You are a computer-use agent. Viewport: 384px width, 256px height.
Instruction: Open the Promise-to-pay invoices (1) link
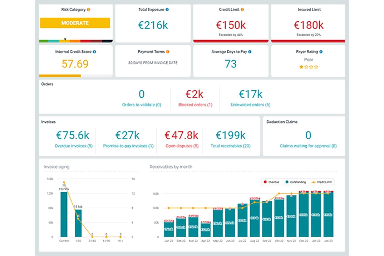click(x=128, y=146)
